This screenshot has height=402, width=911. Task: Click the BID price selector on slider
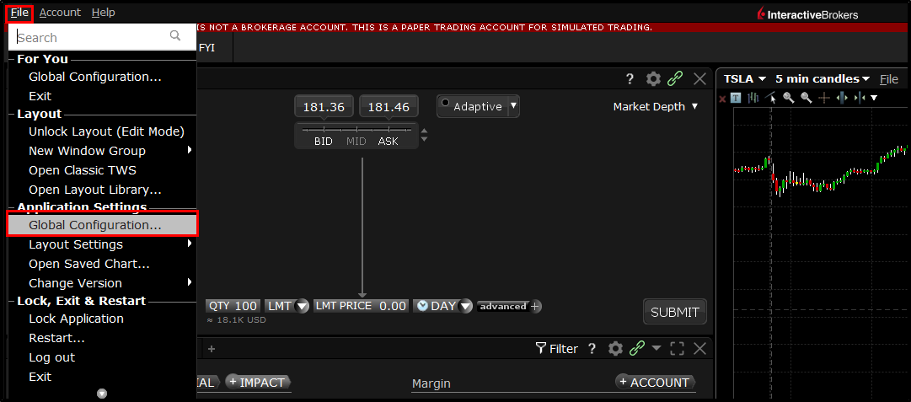(x=323, y=142)
